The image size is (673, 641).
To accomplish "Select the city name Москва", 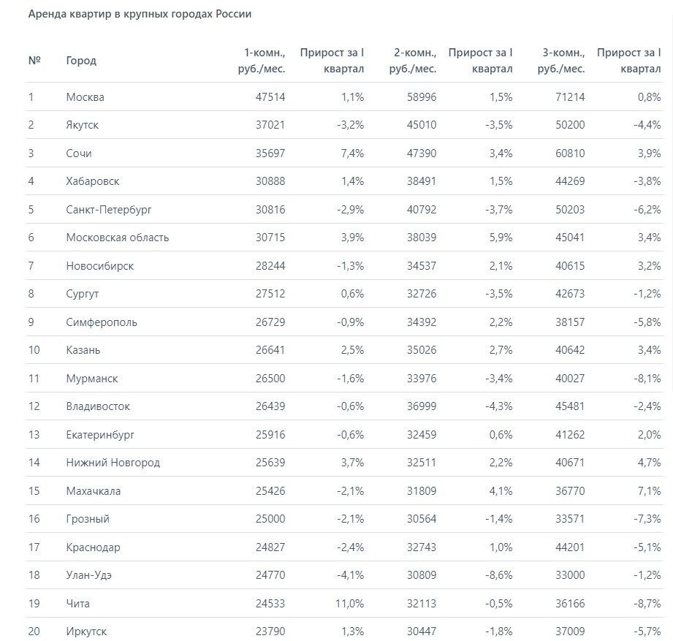I will click(85, 97).
